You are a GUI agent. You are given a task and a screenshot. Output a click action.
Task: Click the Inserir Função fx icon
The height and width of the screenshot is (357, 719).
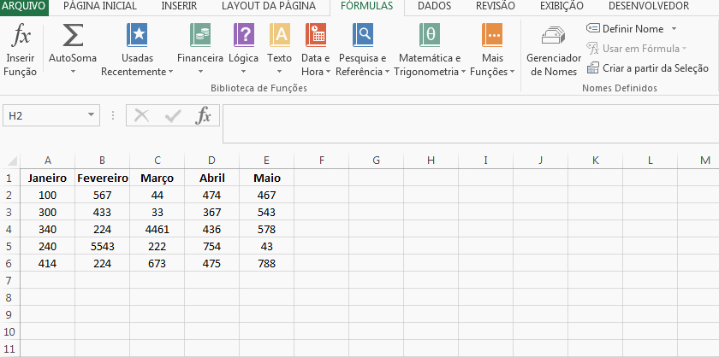point(21,38)
